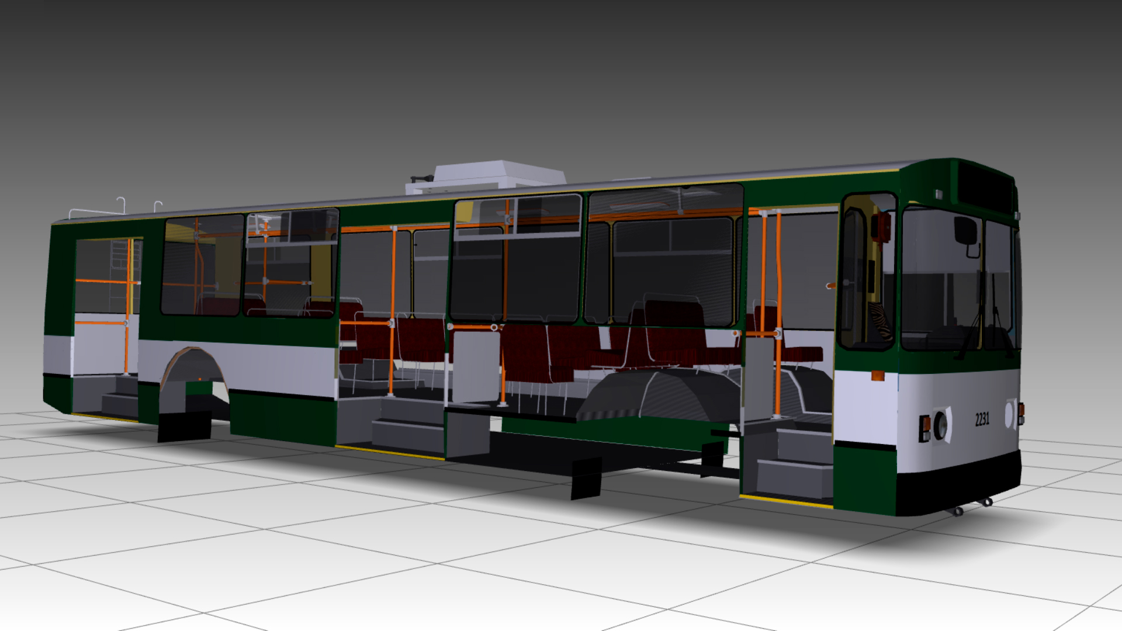The width and height of the screenshot is (1122, 631).
Task: Click the fleet number 2231 on bus front
Action: 982,419
